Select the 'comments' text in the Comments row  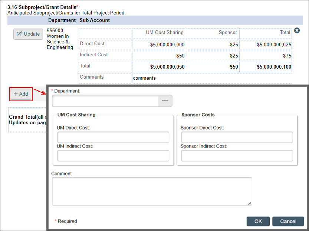(x=144, y=78)
